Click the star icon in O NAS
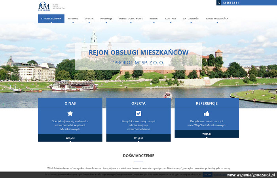Viewport: 277px width, 178px height. coord(70,114)
